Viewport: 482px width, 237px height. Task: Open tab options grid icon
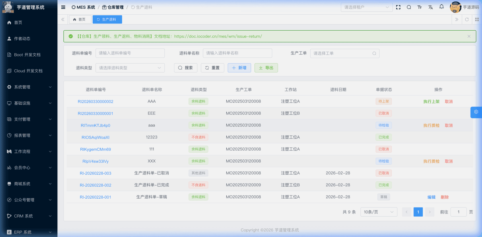(477, 19)
